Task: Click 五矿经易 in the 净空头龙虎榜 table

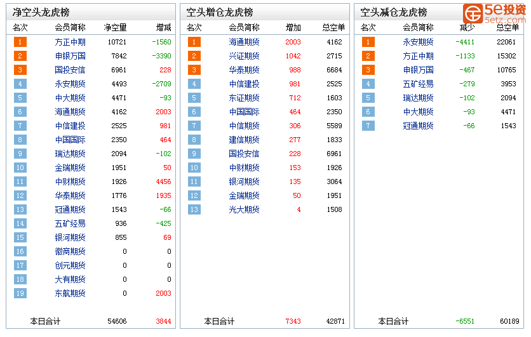Action: point(70,223)
